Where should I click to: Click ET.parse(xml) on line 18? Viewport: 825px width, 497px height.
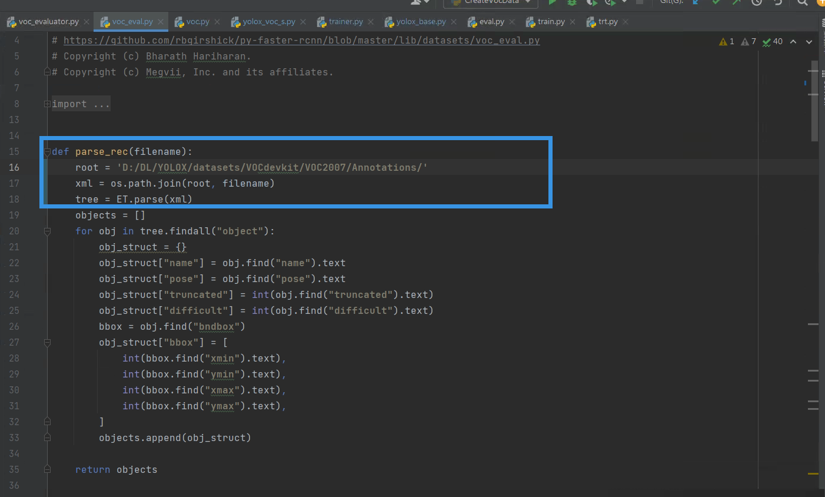pos(154,200)
